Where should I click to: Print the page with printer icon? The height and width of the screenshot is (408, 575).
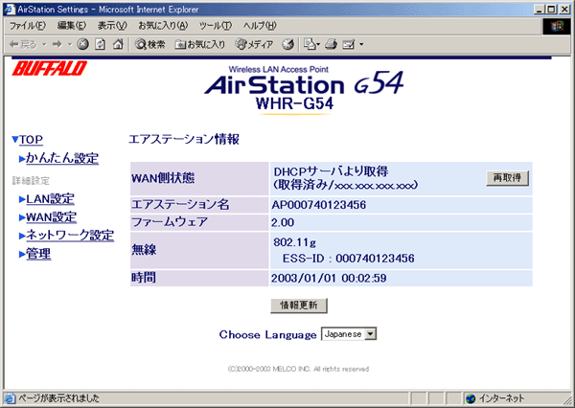pos(331,45)
